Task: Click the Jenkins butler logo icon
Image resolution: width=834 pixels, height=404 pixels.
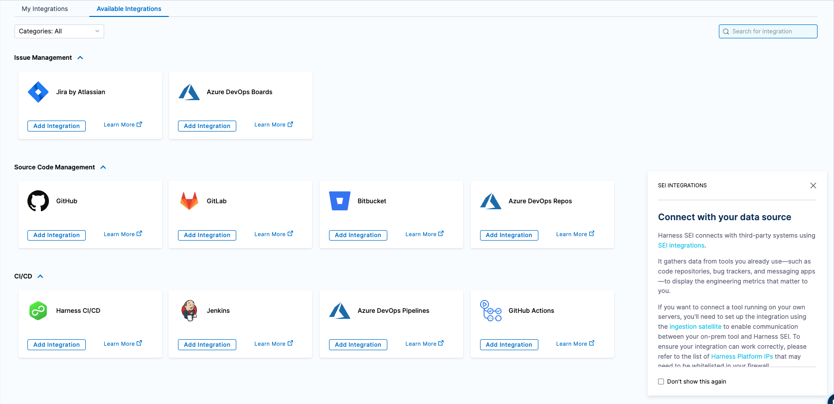Action: tap(189, 311)
